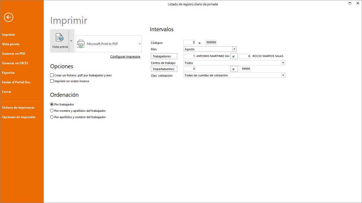Open the Microsoft Print to PDF printer dropdown
362x203 pixels.
(x=140, y=44)
